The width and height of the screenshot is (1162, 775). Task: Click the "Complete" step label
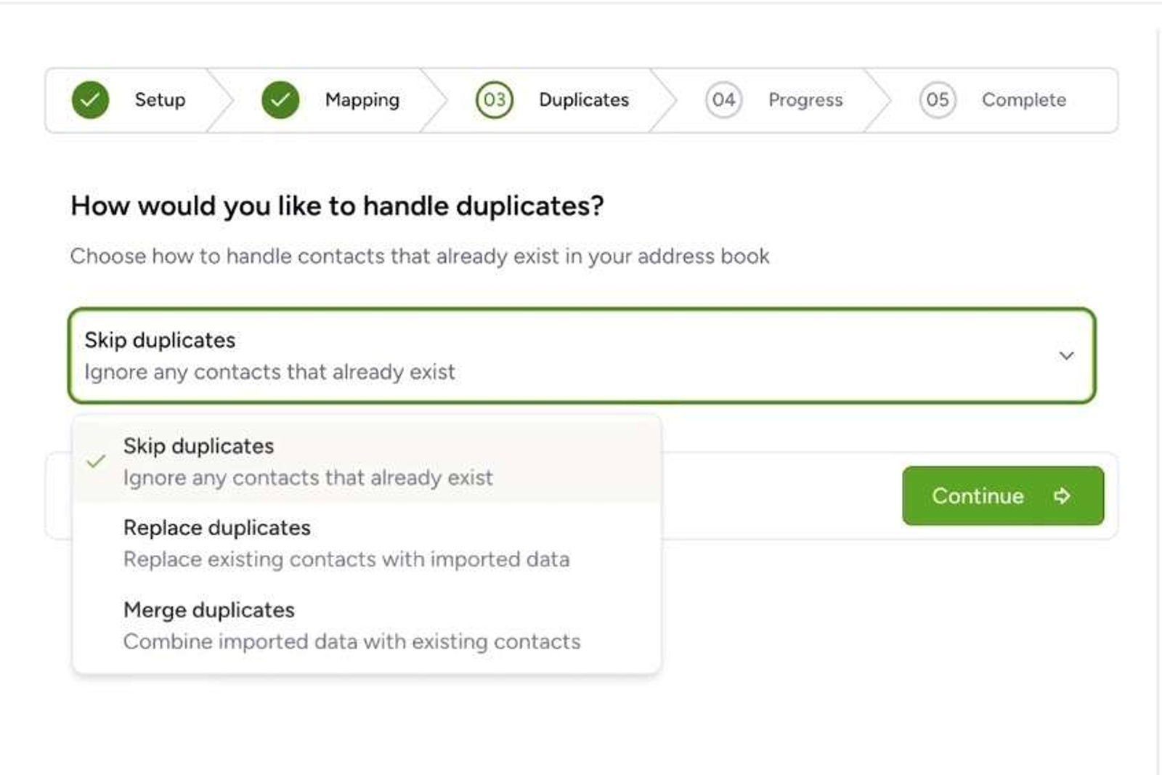point(1024,100)
